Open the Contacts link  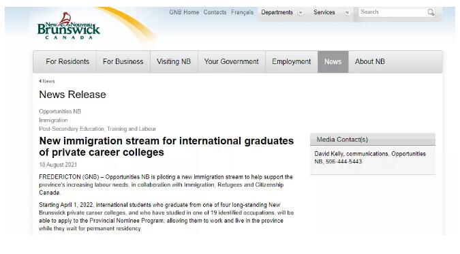pyautogui.click(x=215, y=12)
